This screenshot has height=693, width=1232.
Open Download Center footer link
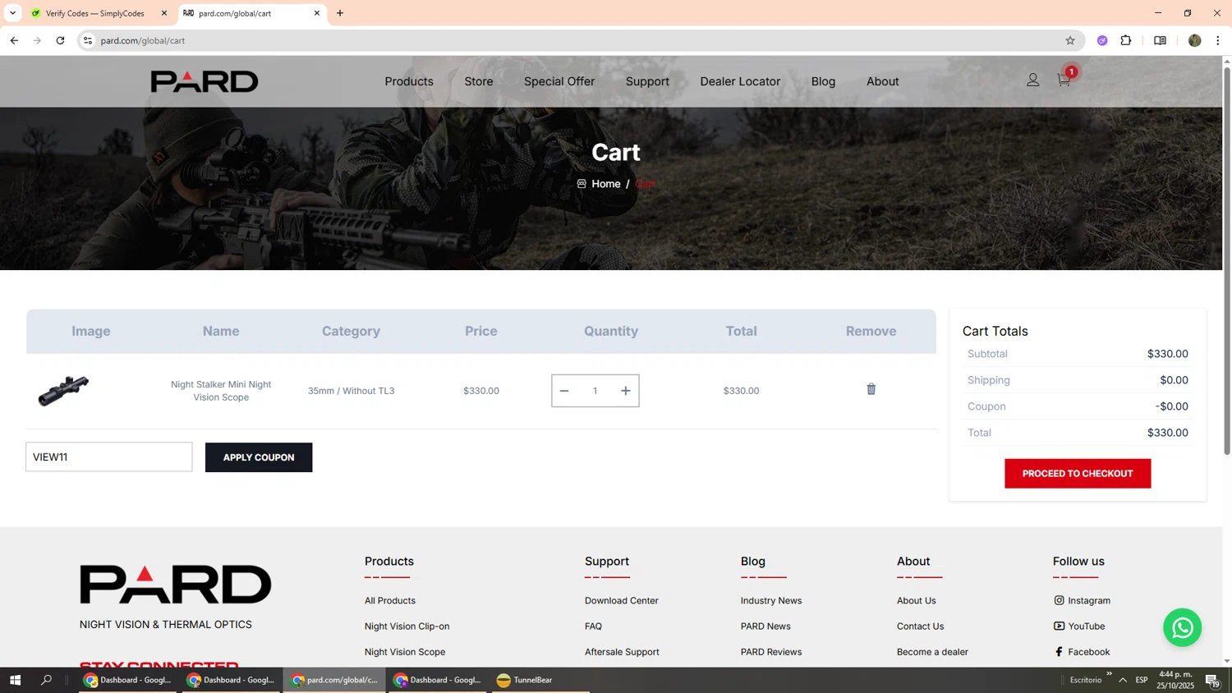click(622, 600)
